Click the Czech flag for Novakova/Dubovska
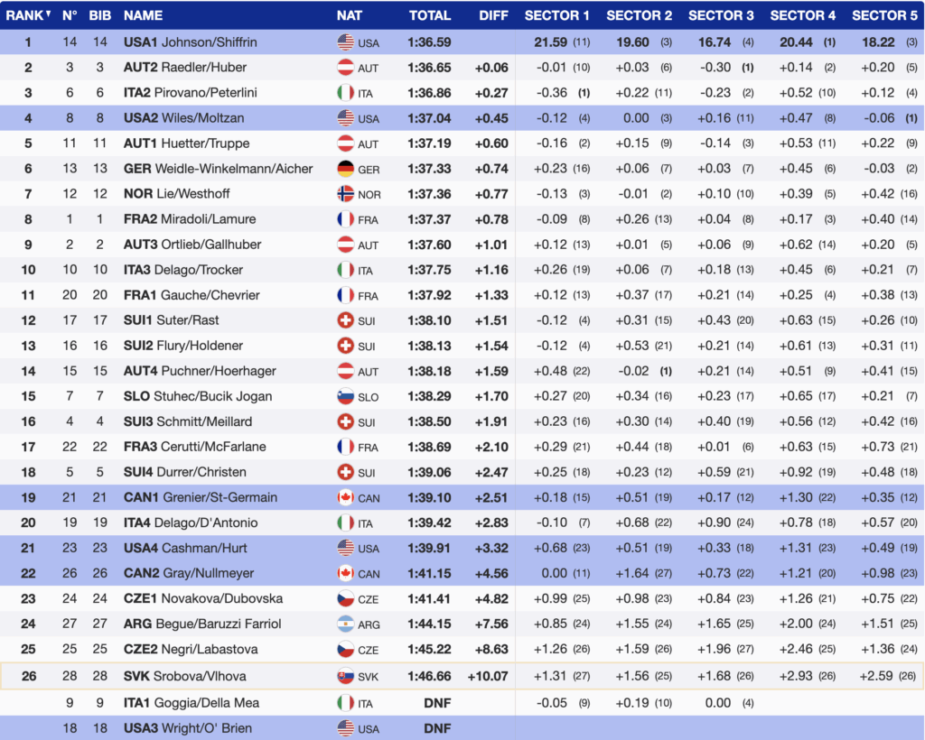This screenshot has width=925, height=740. [345, 598]
